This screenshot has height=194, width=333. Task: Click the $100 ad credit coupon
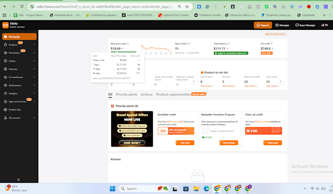pyautogui.click(x=263, y=131)
